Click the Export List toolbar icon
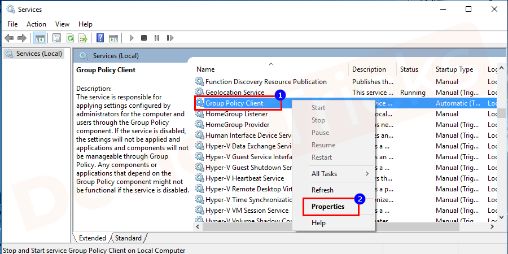Viewport: 508px width, 254px height. click(x=83, y=38)
